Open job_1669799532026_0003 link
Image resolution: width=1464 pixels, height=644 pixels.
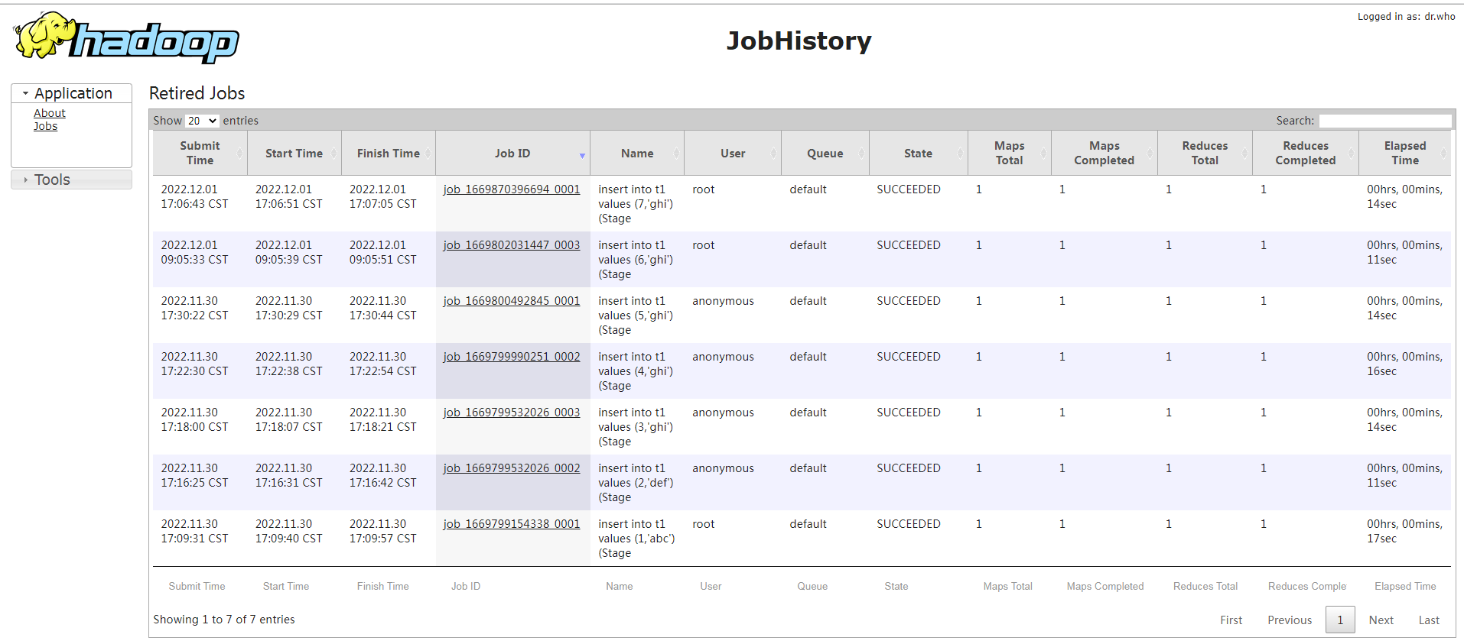pyautogui.click(x=512, y=413)
